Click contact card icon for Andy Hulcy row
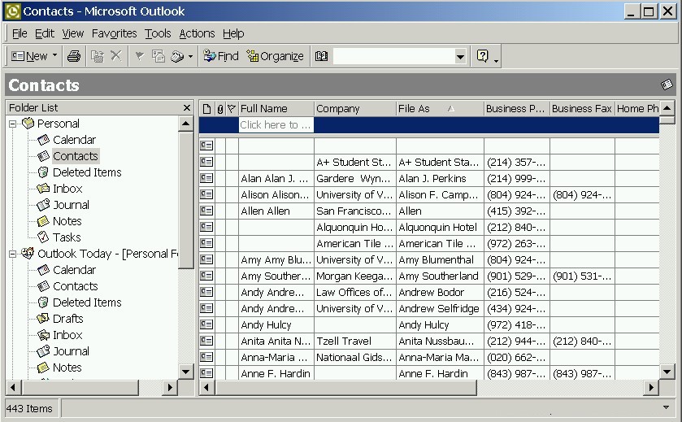 click(206, 324)
